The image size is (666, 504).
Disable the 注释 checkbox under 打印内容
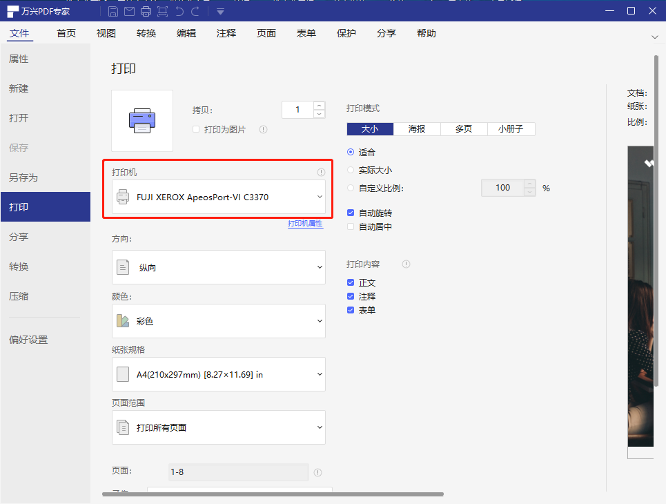350,295
